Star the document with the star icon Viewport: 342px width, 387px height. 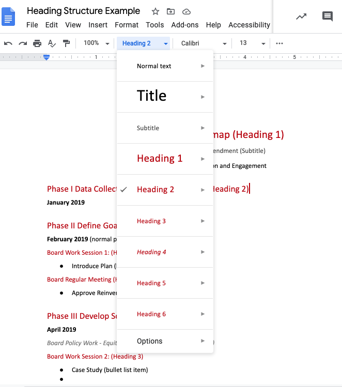[x=156, y=11]
